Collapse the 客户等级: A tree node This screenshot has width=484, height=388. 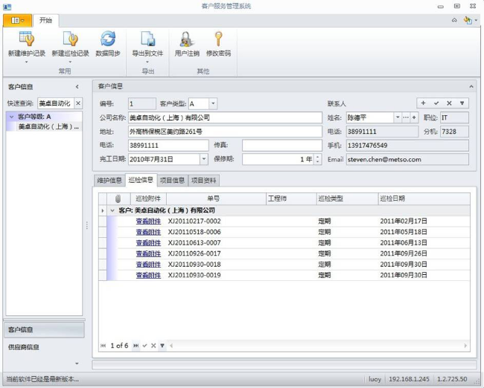(11, 117)
